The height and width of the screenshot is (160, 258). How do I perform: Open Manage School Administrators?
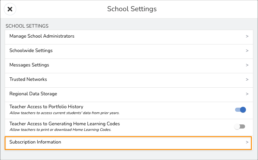click(x=42, y=36)
